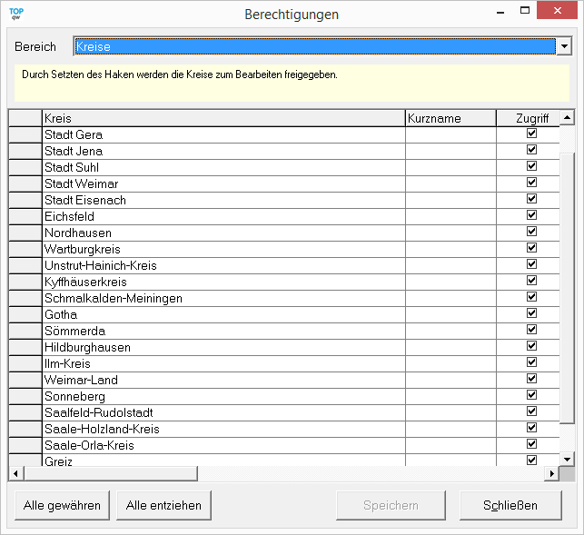Click the table scroll down arrow
Image resolution: width=584 pixels, height=535 pixels.
(x=567, y=459)
